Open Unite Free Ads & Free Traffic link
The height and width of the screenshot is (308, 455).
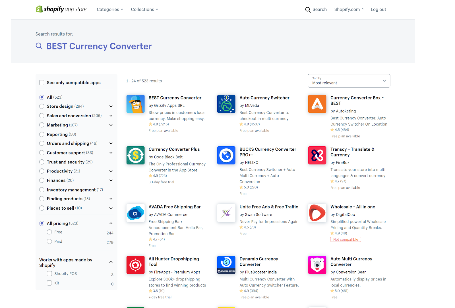pos(269,207)
